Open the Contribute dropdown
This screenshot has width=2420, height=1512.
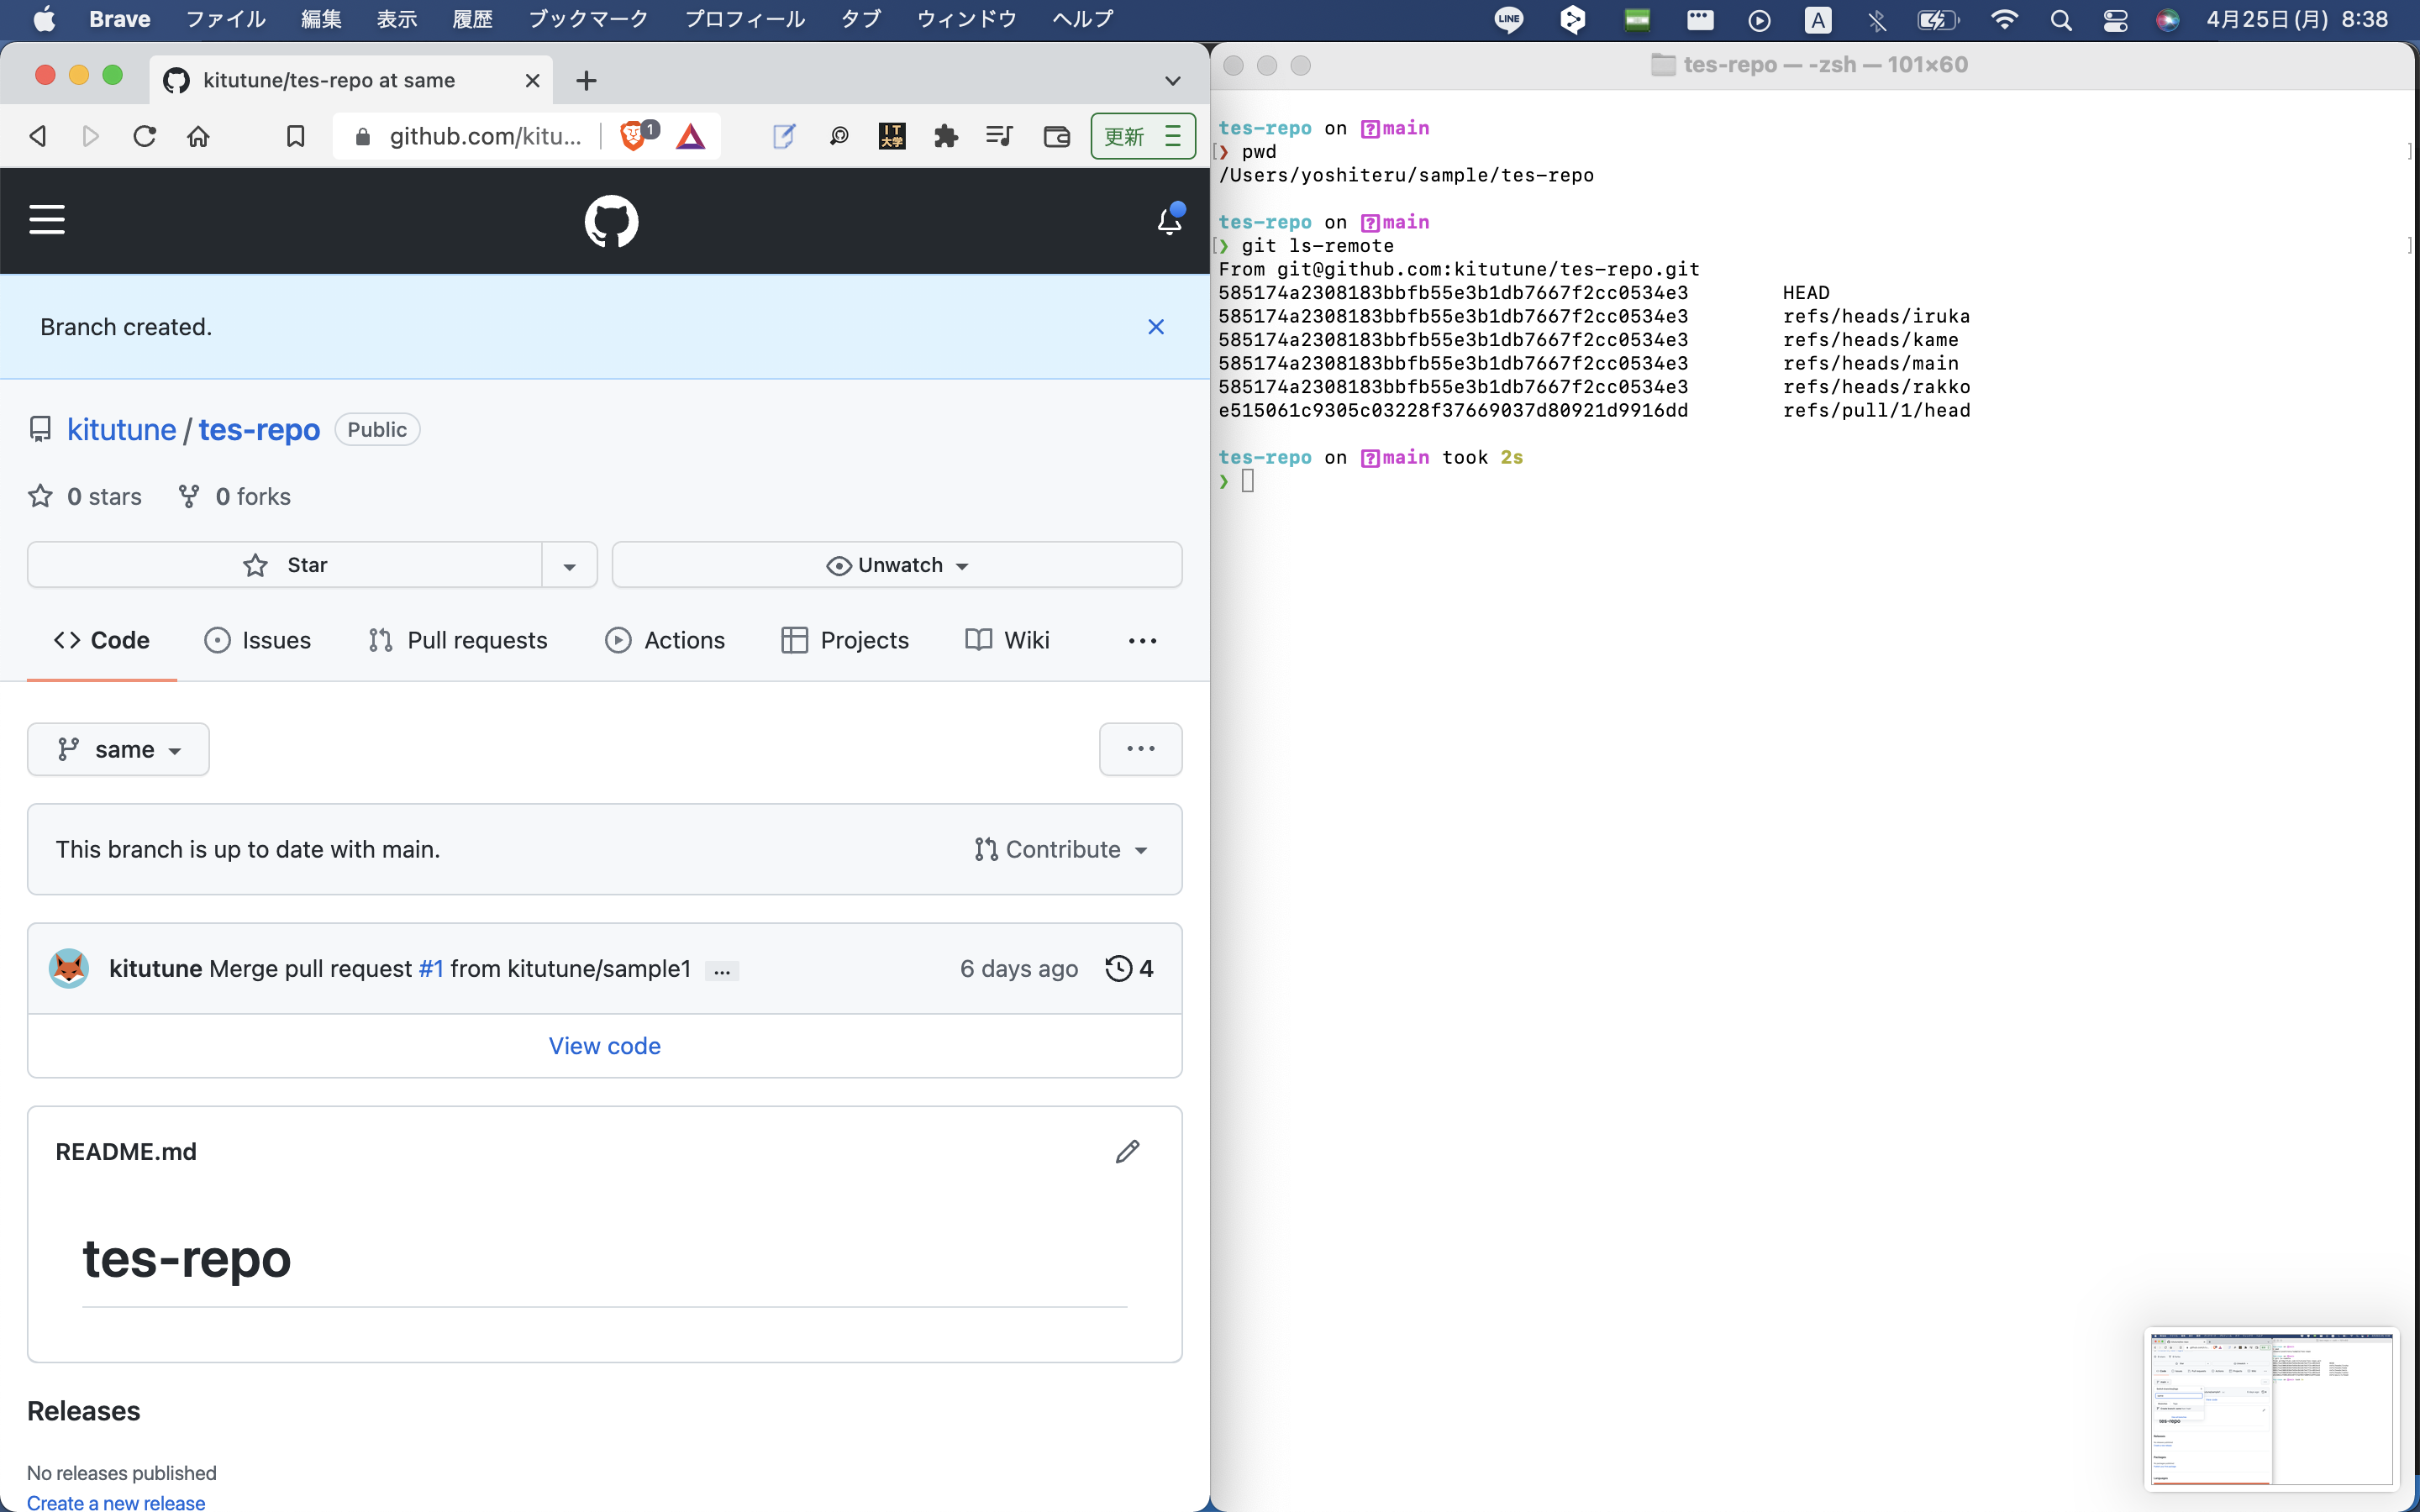click(1060, 849)
